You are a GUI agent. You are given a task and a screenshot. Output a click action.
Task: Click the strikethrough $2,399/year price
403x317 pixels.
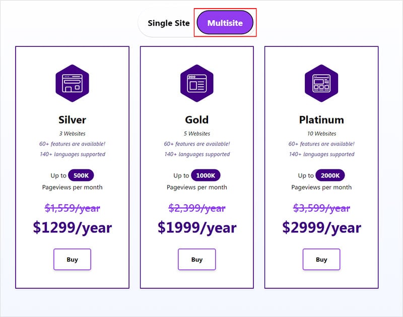(196, 208)
